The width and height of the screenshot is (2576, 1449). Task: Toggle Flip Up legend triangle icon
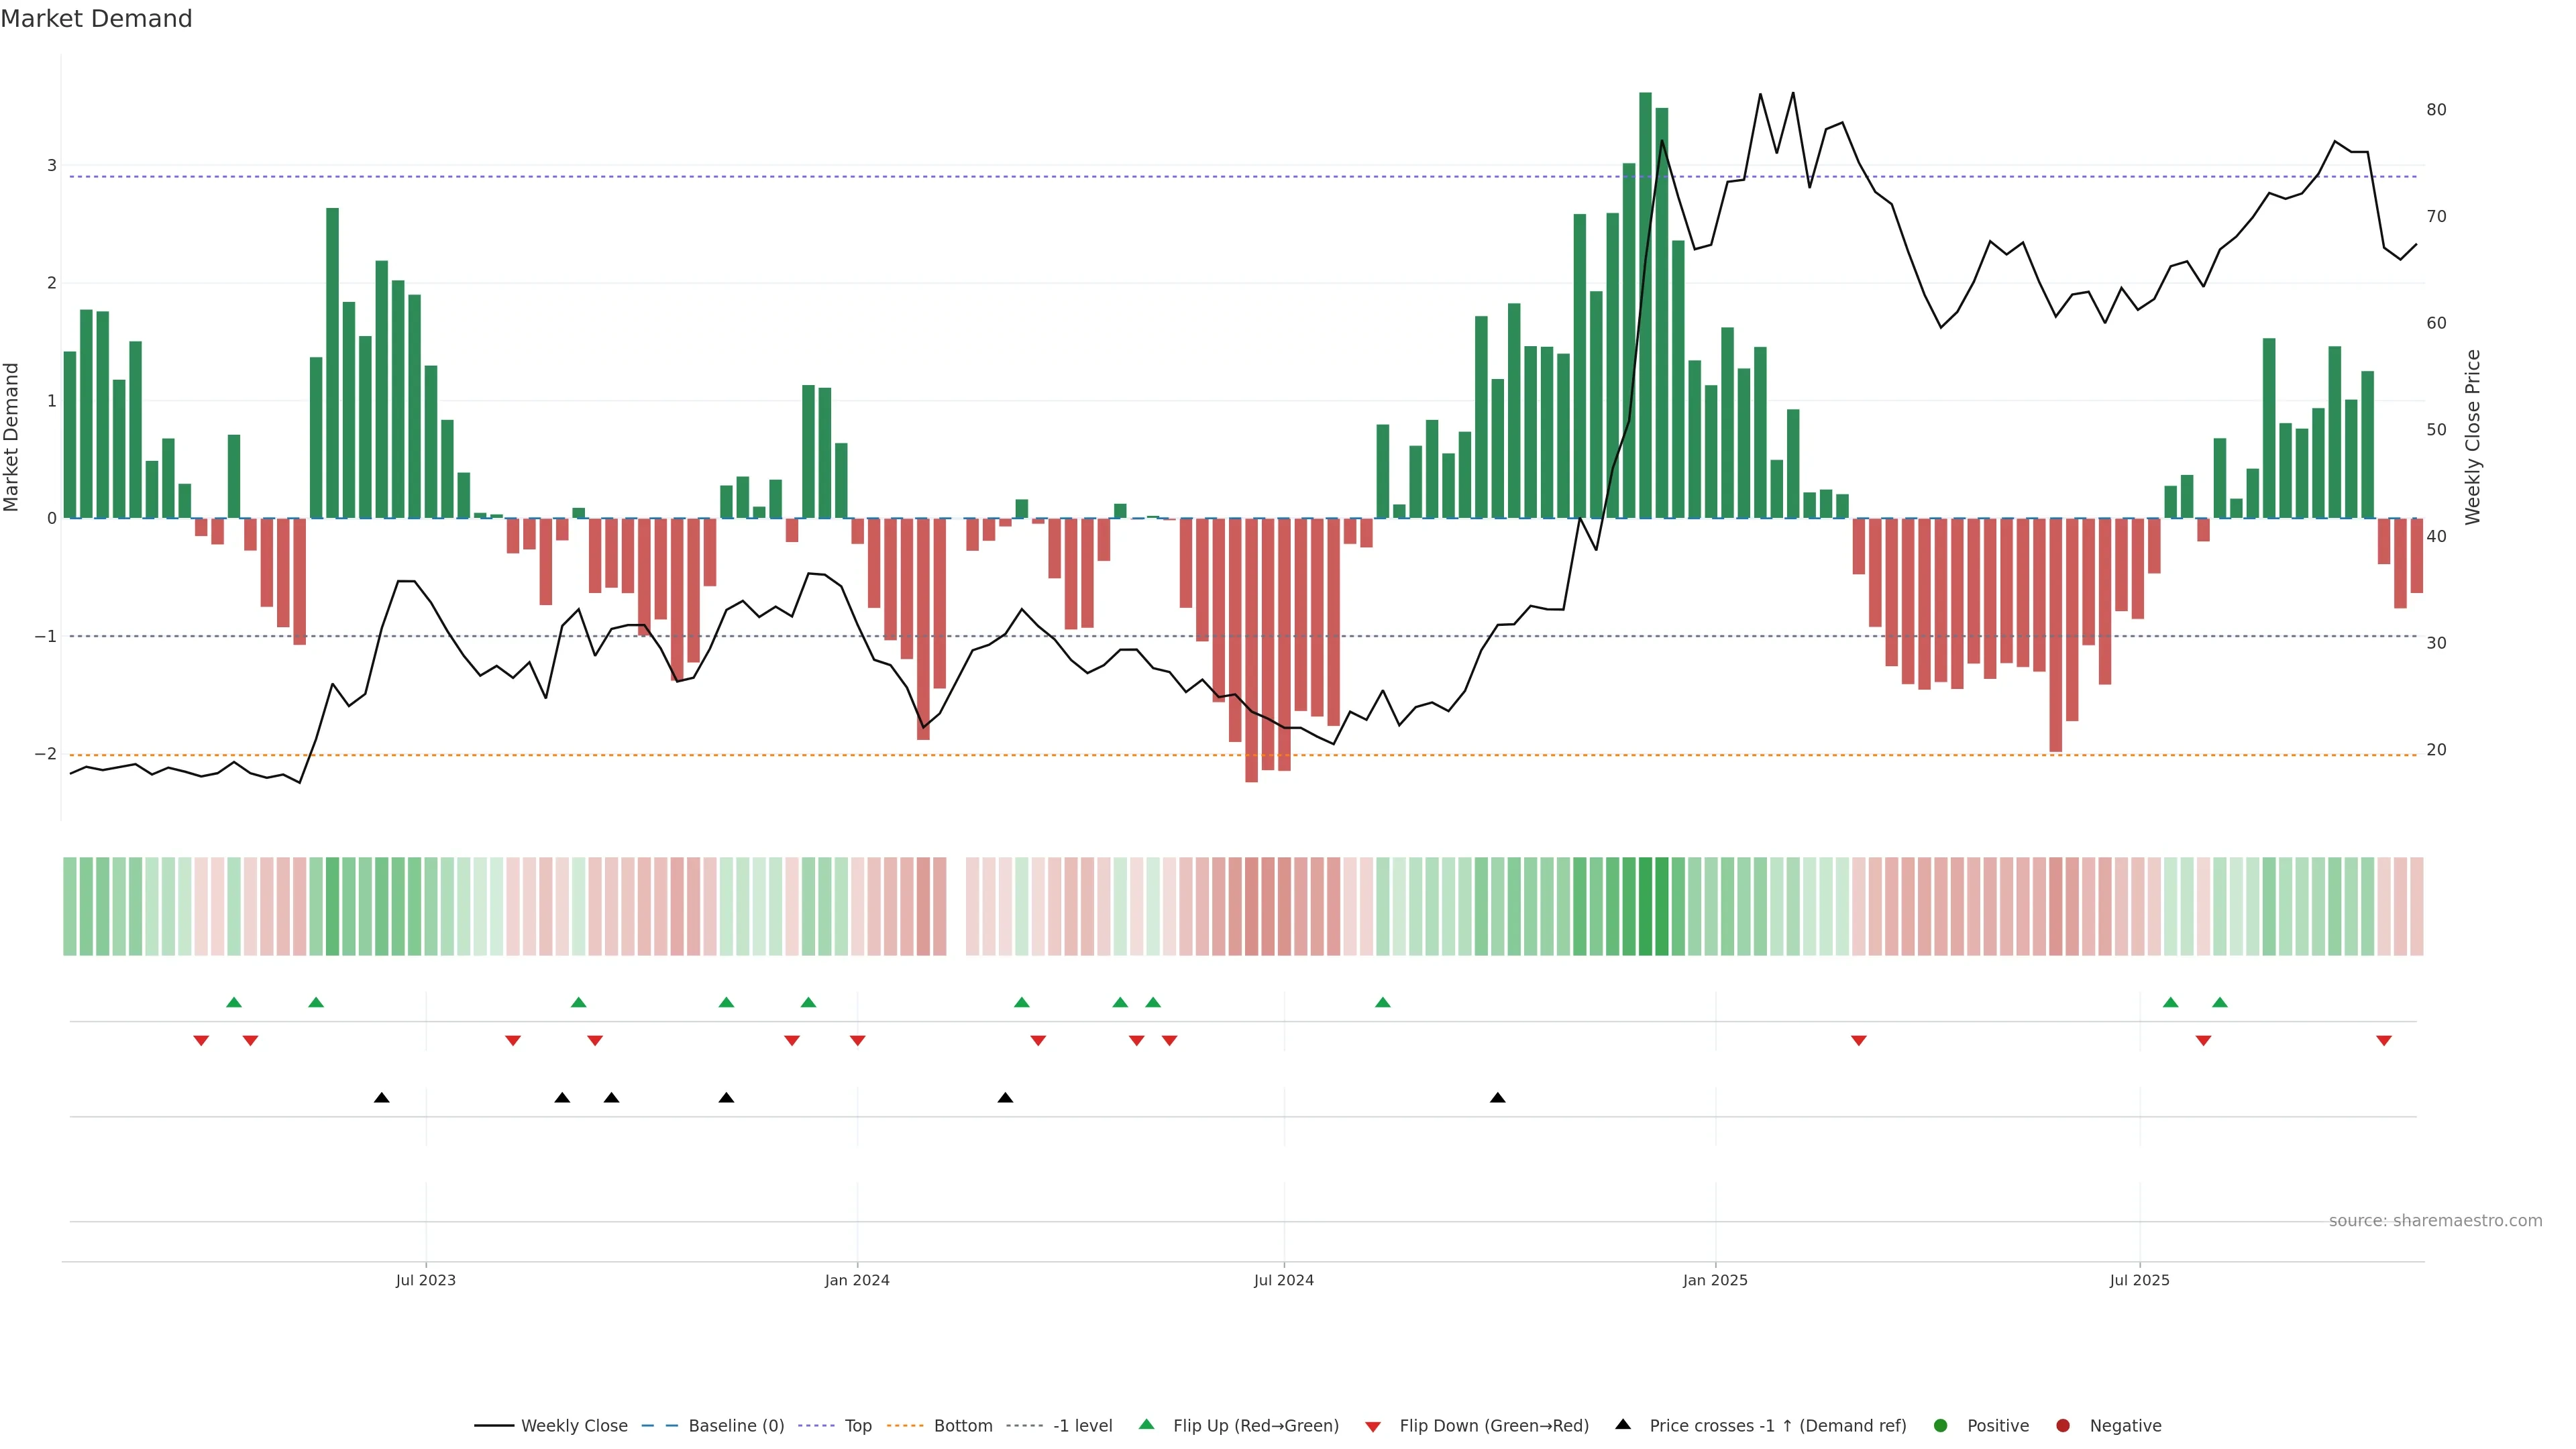click(1147, 1424)
